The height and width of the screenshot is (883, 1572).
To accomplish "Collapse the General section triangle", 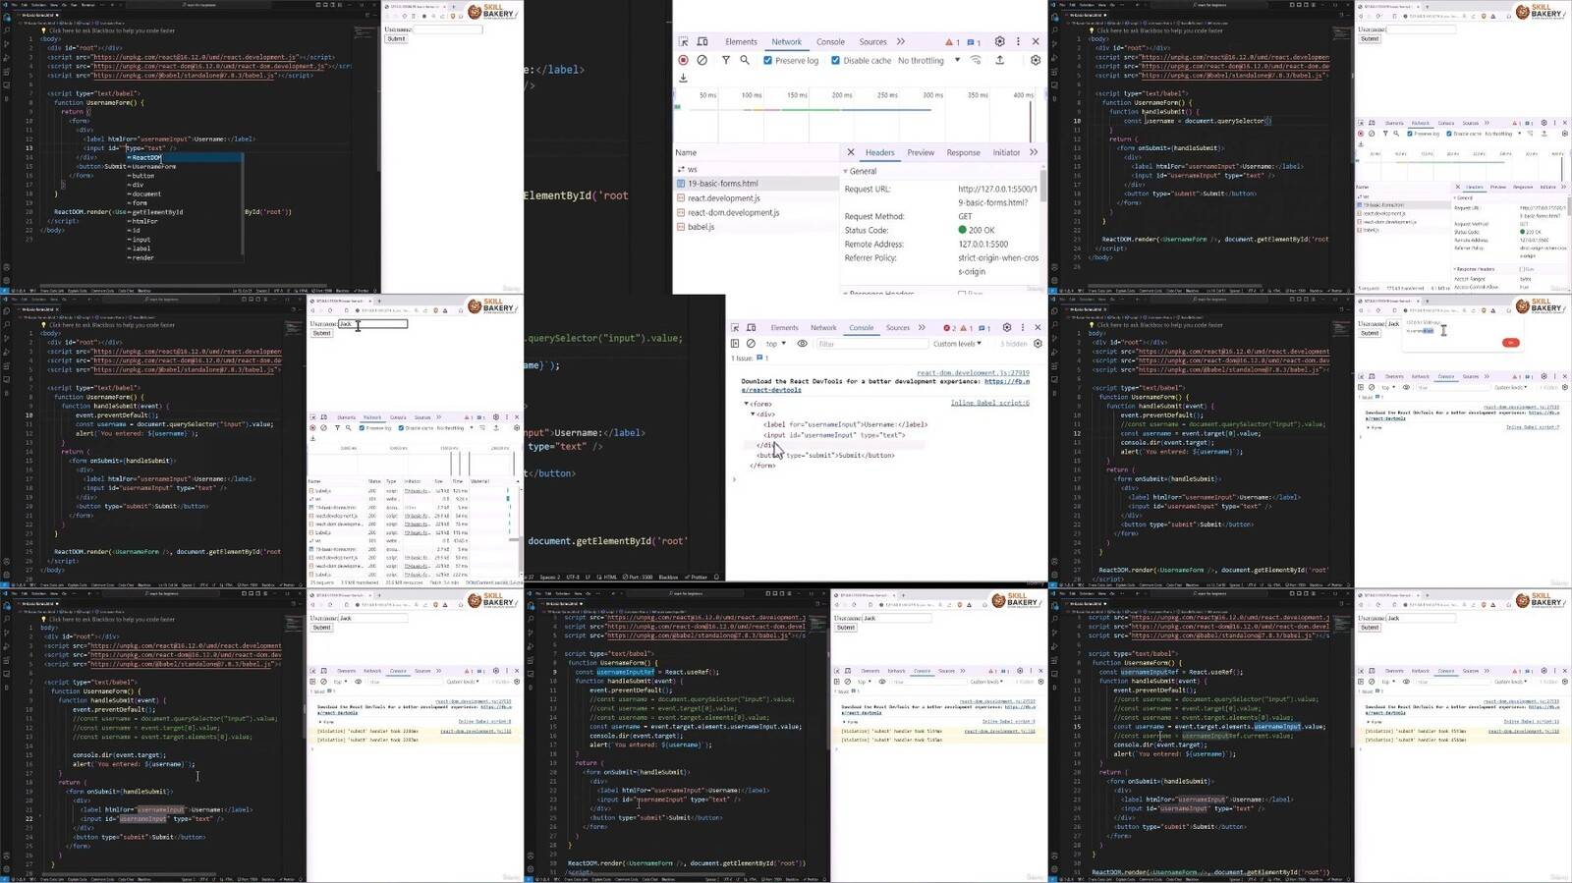I will point(845,171).
